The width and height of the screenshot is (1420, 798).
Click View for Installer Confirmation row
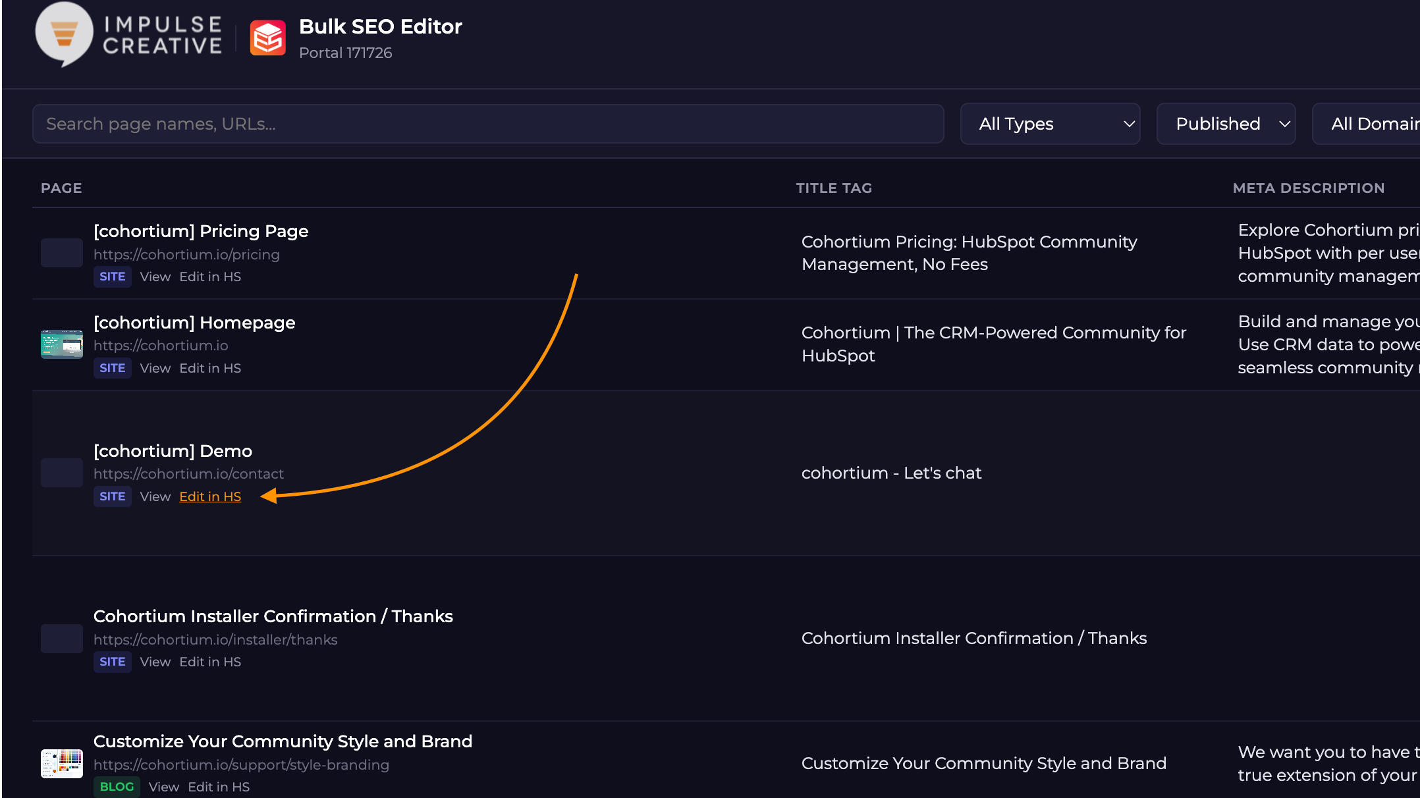[x=155, y=662]
